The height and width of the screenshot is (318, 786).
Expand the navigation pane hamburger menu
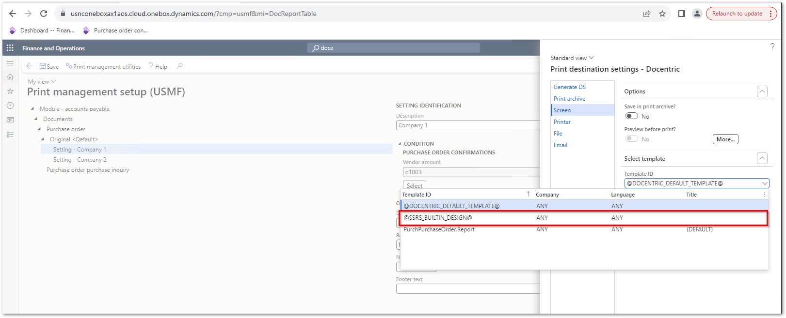pos(10,63)
